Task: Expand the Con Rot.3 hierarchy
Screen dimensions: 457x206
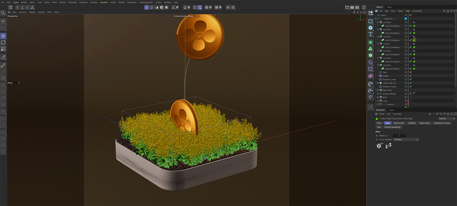Action: [x=377, y=29]
